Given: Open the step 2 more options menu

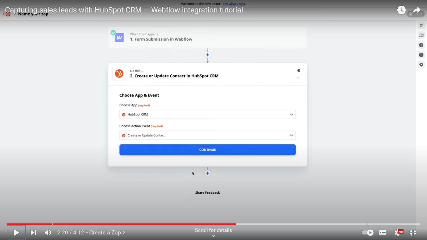Looking at the screenshot, I should [299, 78].
